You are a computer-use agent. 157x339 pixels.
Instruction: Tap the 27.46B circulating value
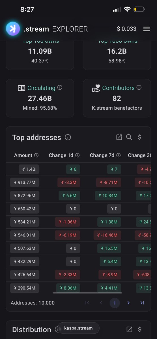(x=40, y=98)
